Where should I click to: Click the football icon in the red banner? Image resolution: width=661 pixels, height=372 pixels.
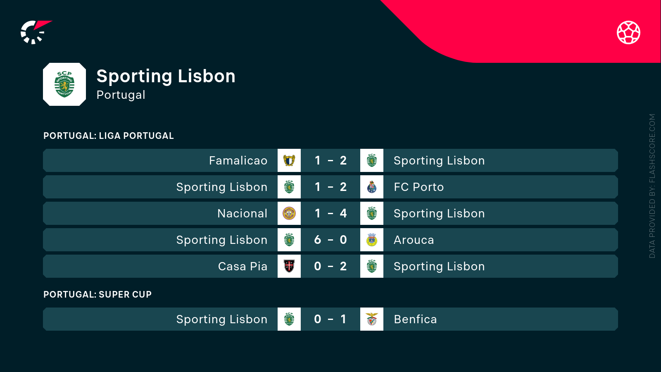[628, 32]
